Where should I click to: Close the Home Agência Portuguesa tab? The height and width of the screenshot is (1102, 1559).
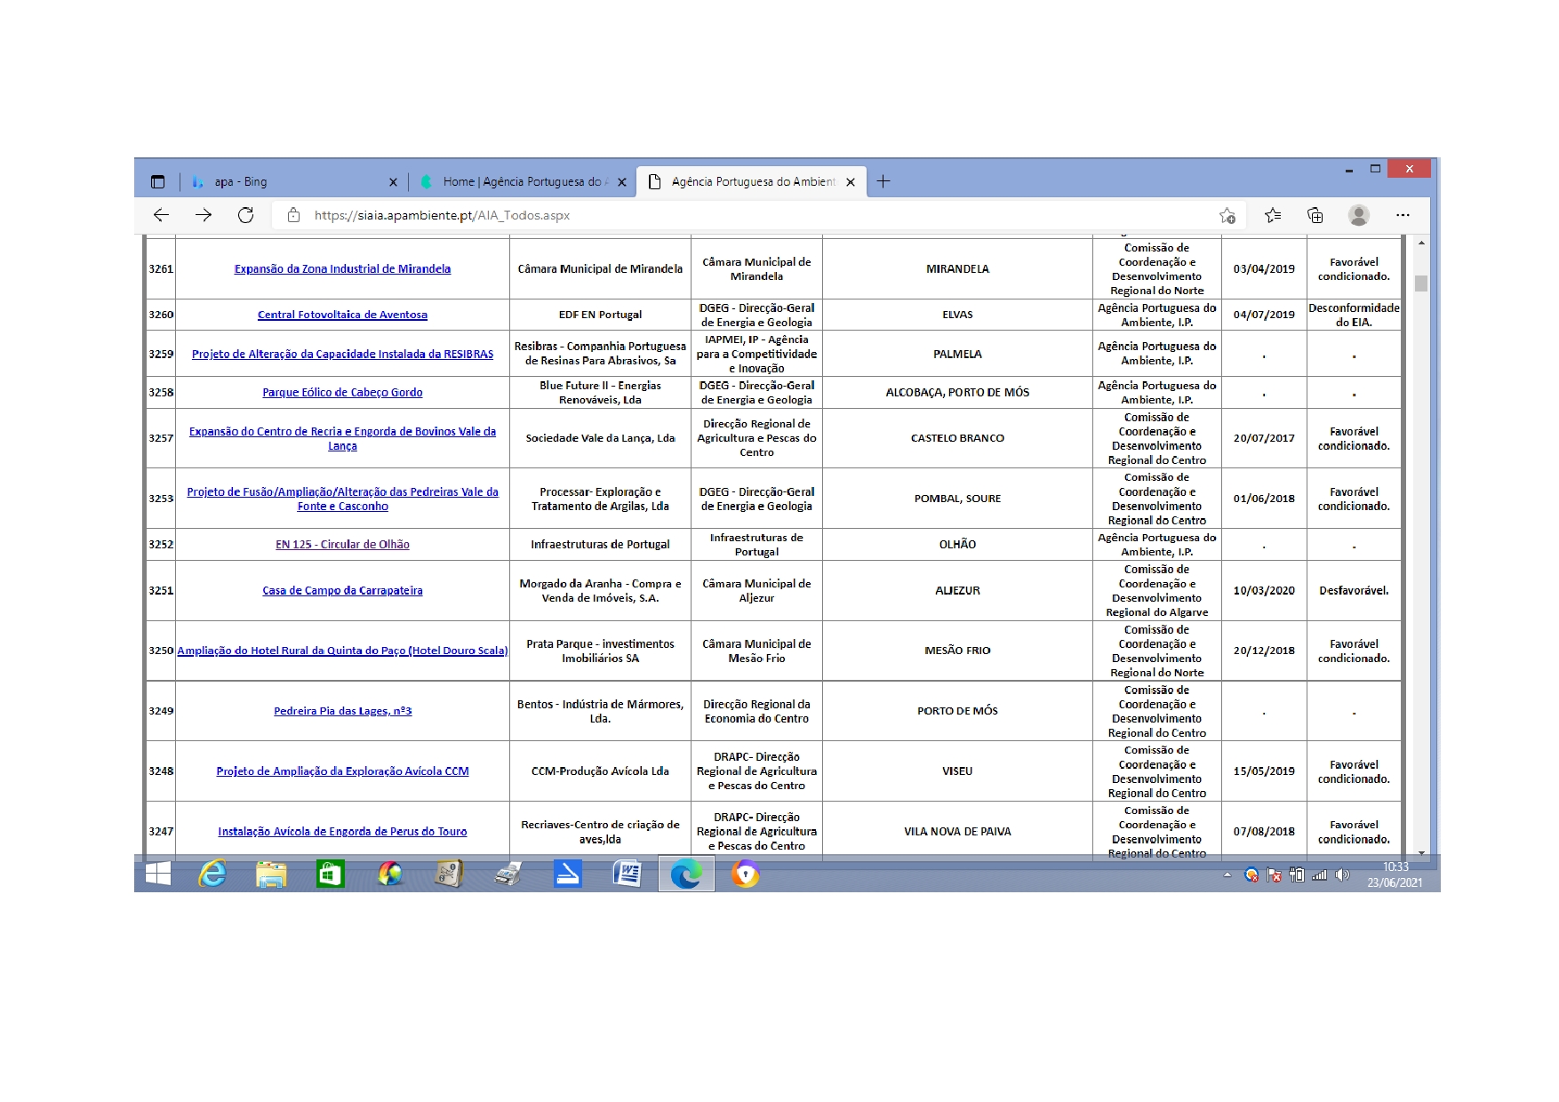[x=622, y=182]
